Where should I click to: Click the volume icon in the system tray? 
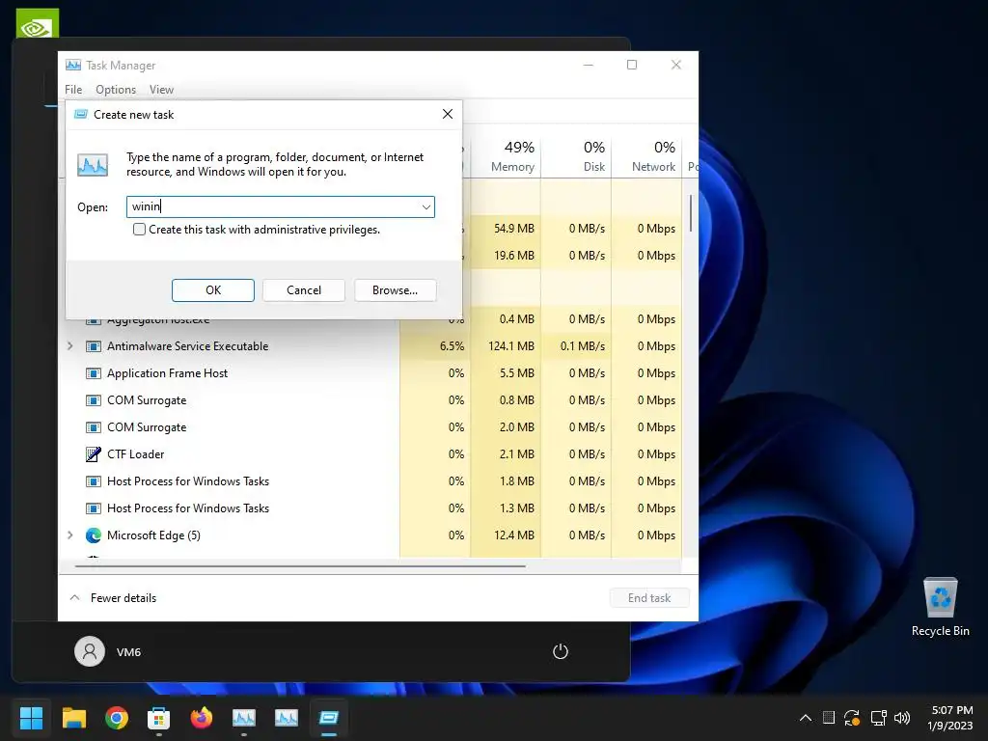coord(902,718)
